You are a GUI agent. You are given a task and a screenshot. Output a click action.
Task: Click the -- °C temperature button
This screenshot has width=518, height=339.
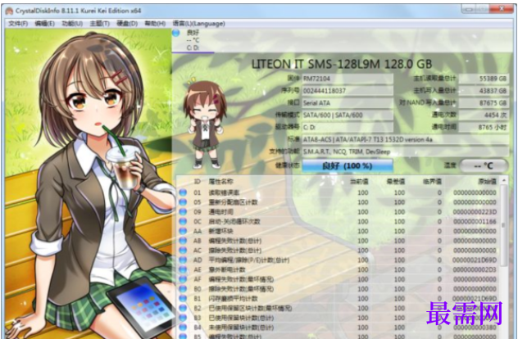click(x=484, y=165)
